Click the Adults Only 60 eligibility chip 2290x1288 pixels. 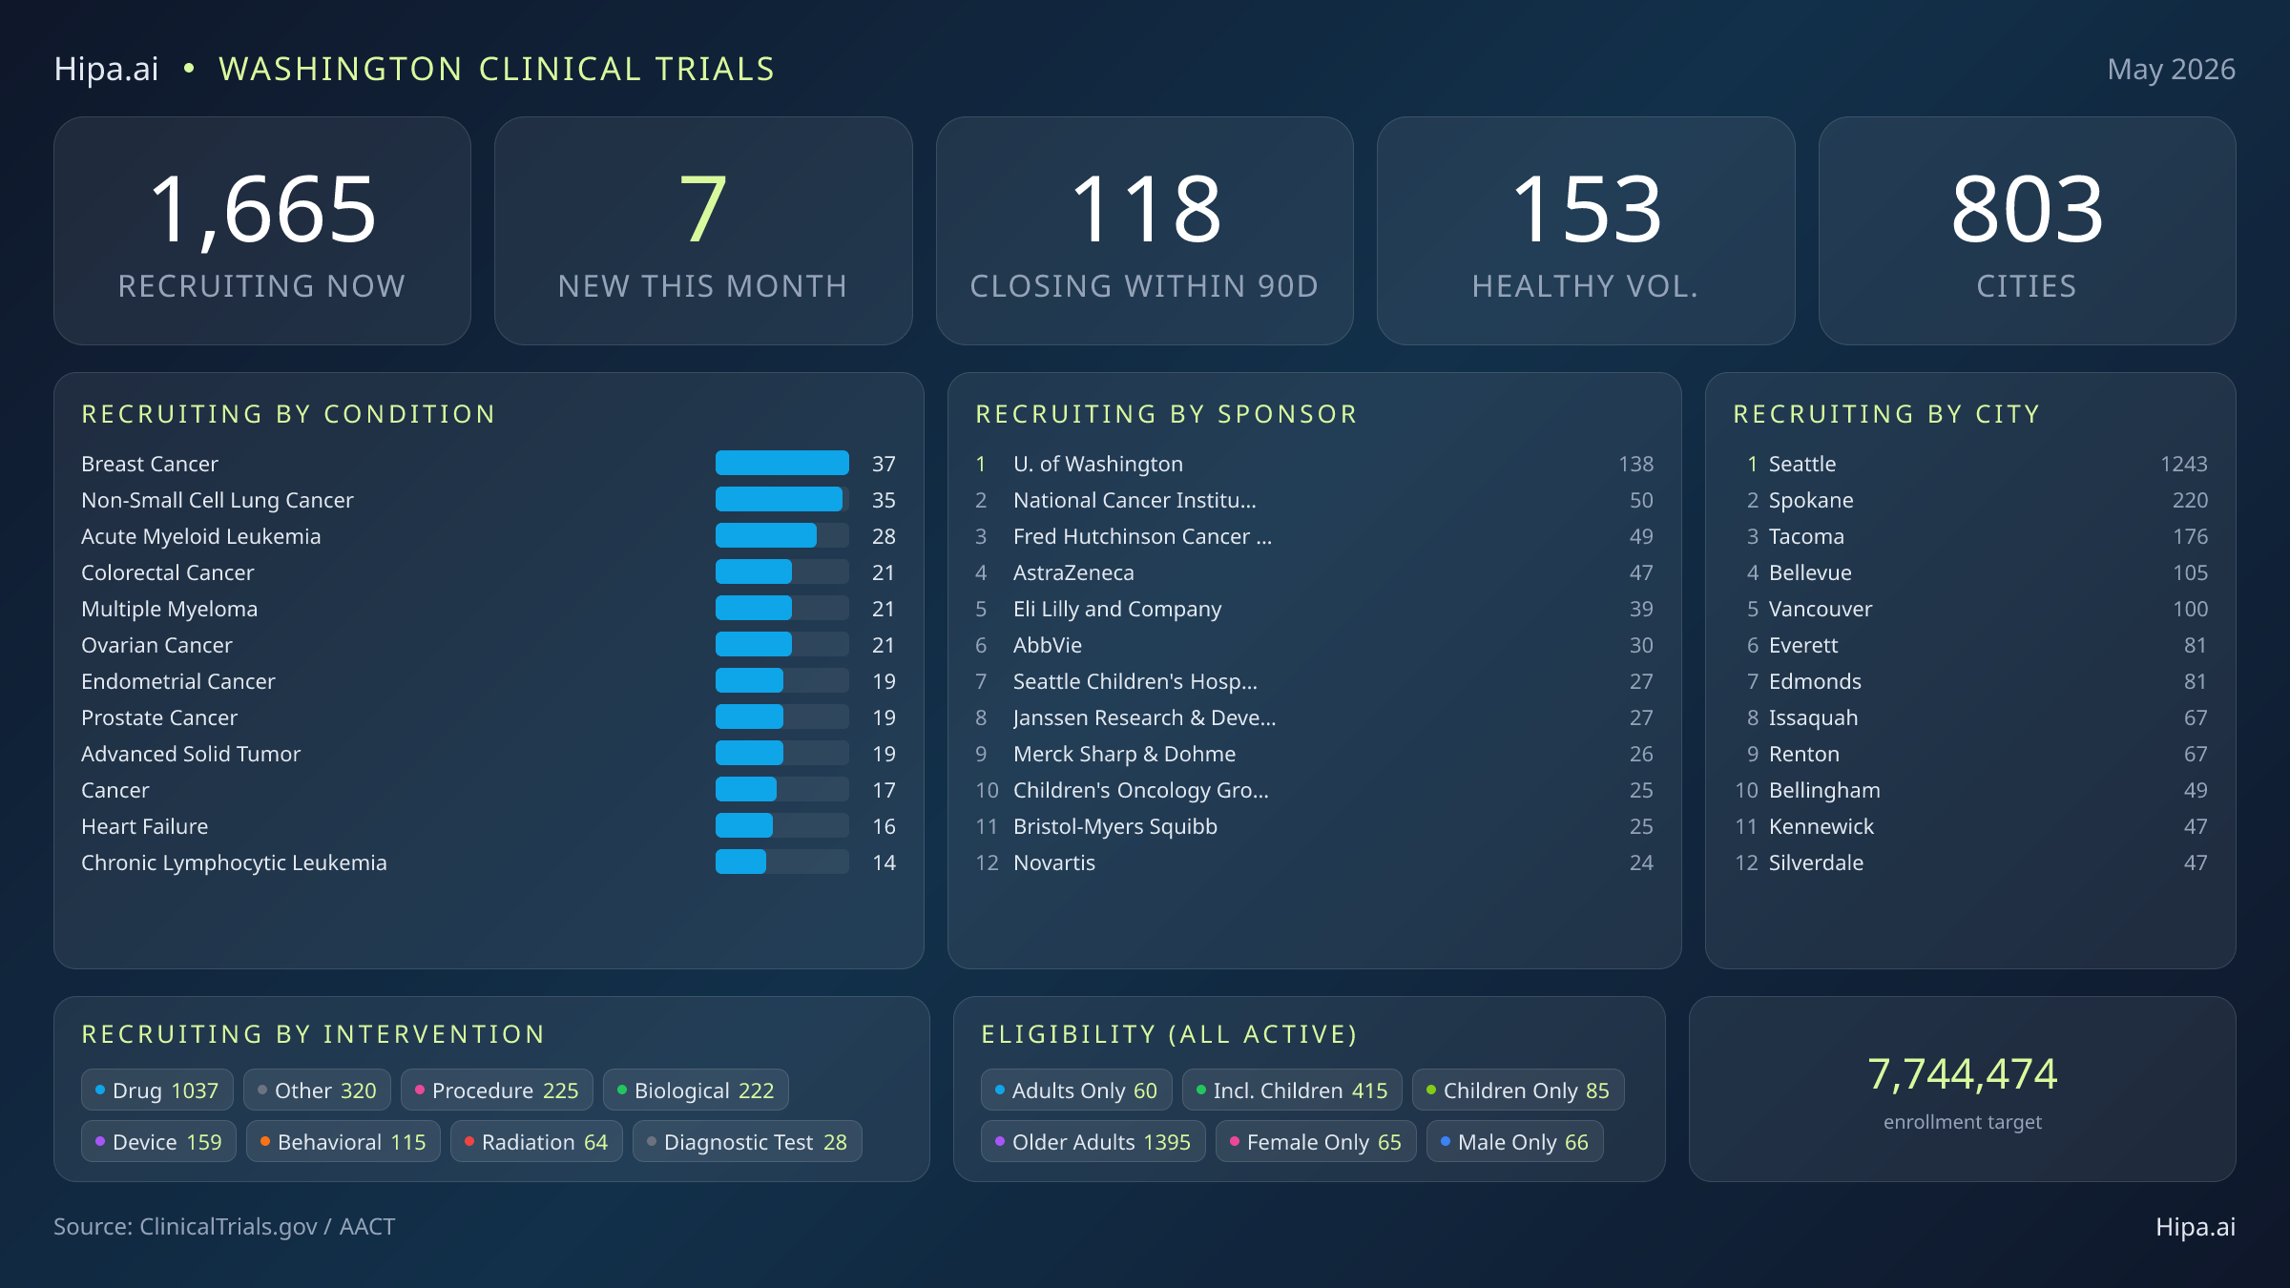1076,1090
